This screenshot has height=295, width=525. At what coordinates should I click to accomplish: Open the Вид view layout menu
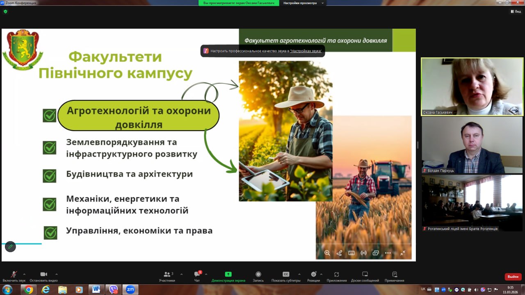[516, 11]
